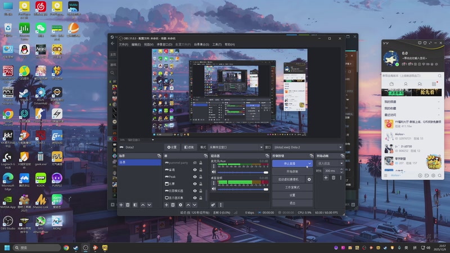Open virtual camera settings gear

click(x=309, y=179)
